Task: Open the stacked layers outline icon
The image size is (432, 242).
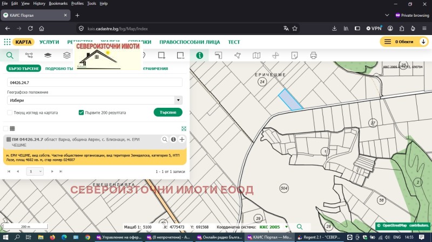Action: coord(66,56)
